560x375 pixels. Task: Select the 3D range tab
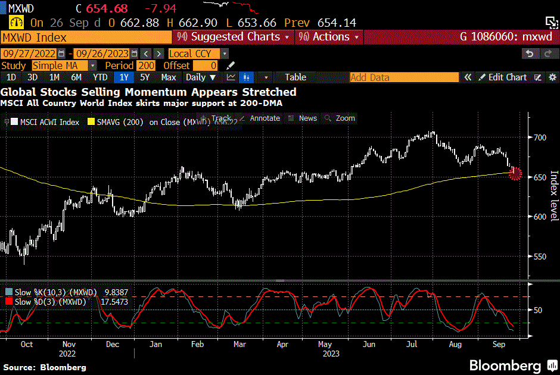[x=33, y=77]
